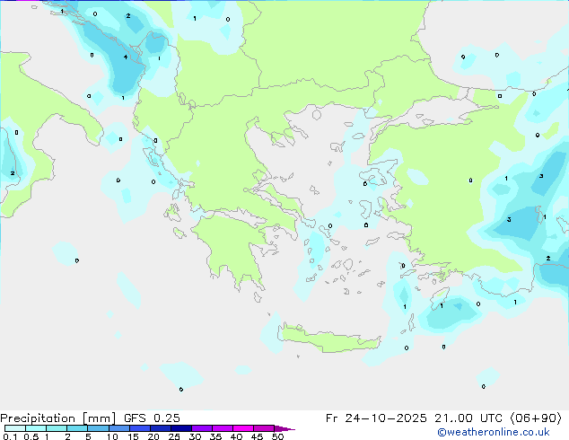Click the 'Fr 24-10-2025' date text
Viewport: 569px width, 440px height.
pos(376,418)
